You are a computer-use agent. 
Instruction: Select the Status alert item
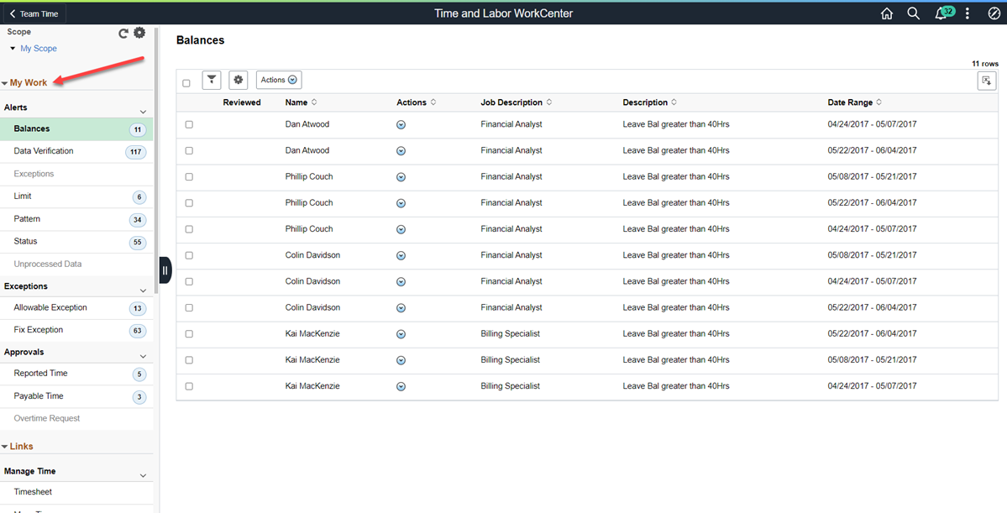(76, 242)
